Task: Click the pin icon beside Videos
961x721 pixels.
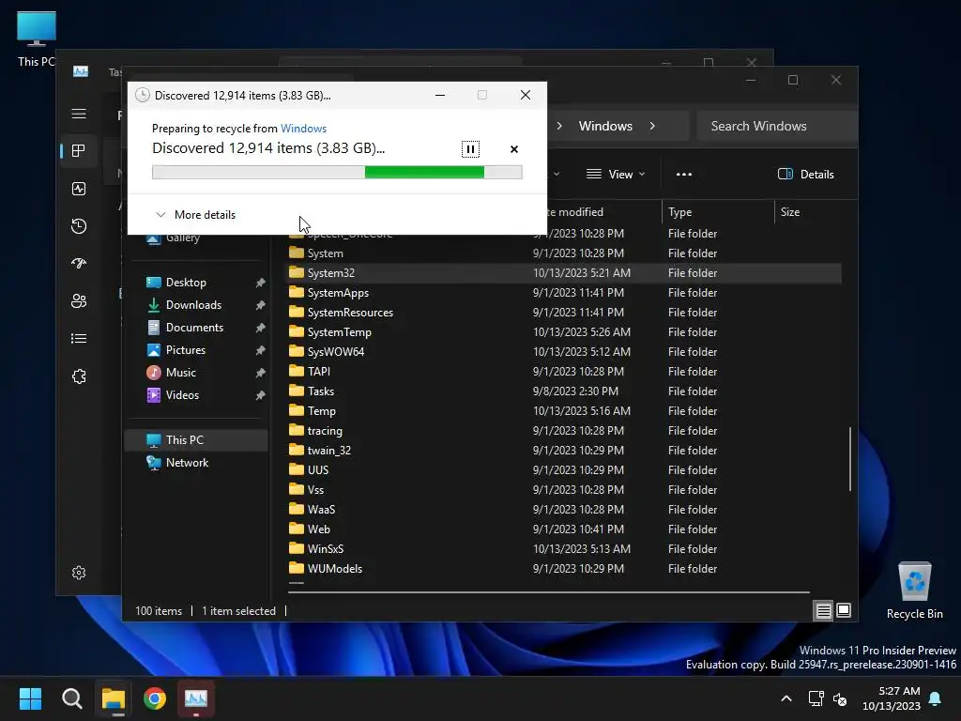Action: [x=261, y=395]
